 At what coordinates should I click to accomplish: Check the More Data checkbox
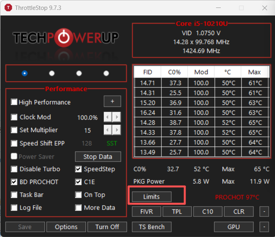[x=78, y=208]
